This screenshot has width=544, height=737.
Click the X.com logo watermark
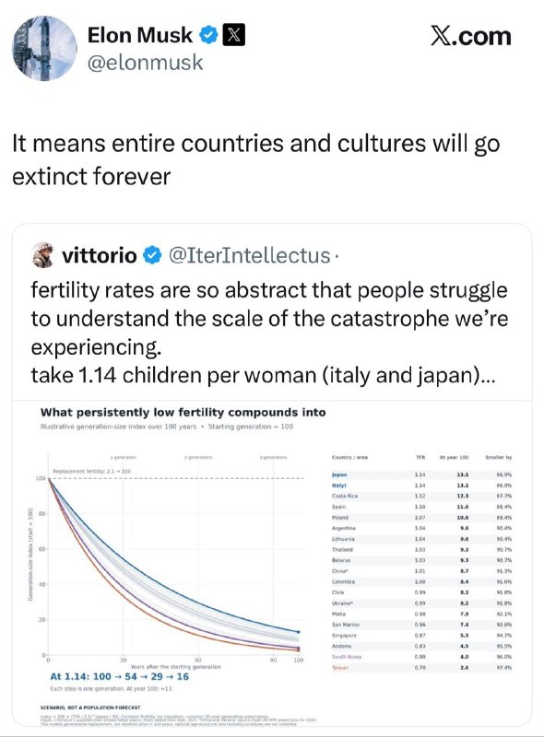pyautogui.click(x=470, y=36)
